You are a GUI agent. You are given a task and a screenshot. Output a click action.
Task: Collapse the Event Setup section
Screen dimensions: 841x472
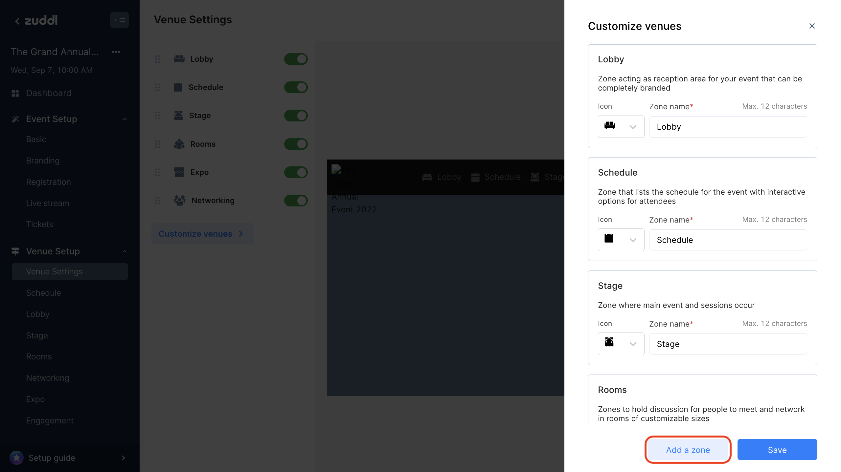click(125, 119)
